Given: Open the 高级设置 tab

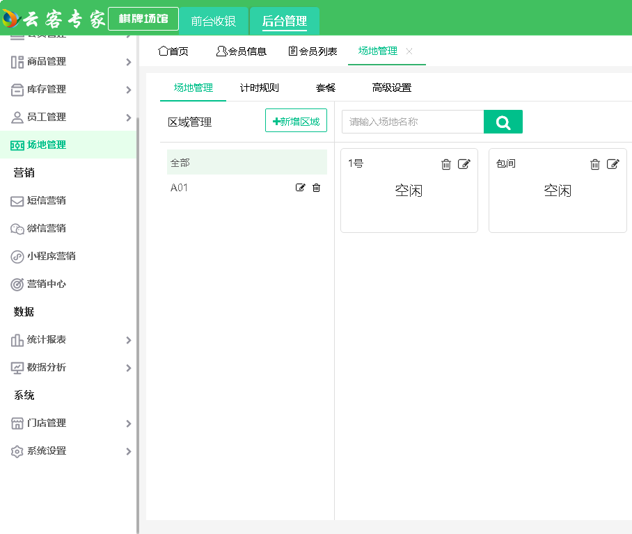Looking at the screenshot, I should (x=391, y=88).
